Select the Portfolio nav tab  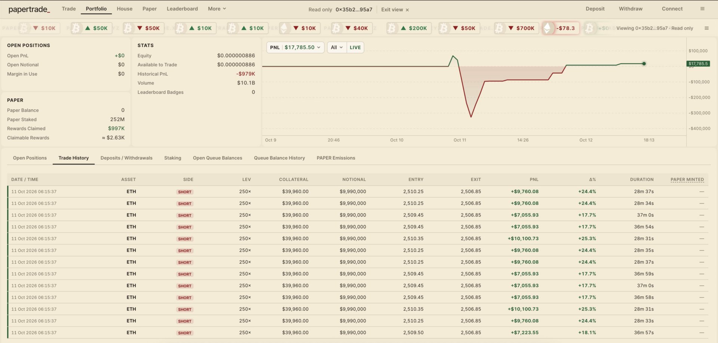96,9
